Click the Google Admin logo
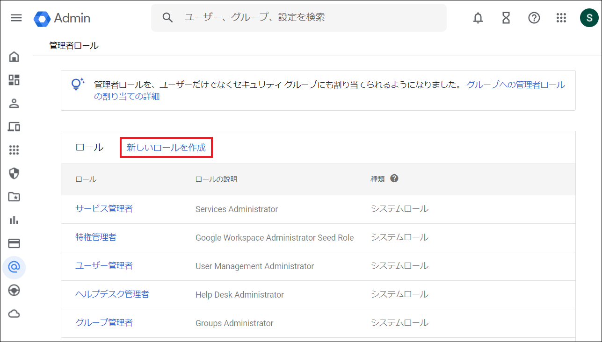 point(62,18)
